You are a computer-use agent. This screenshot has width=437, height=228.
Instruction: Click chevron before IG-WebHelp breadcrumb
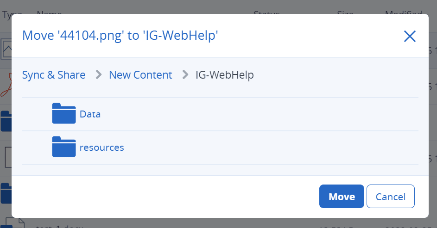185,75
